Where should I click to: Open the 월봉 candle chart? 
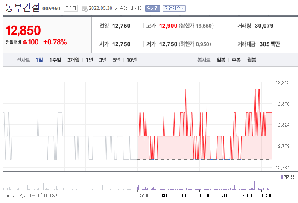251,60
